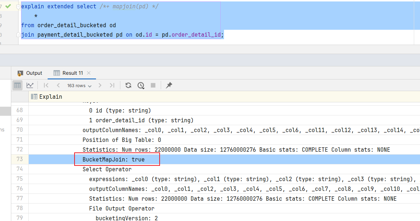Go to first page of results
Viewport: 420px width, 221px height.
(46, 86)
